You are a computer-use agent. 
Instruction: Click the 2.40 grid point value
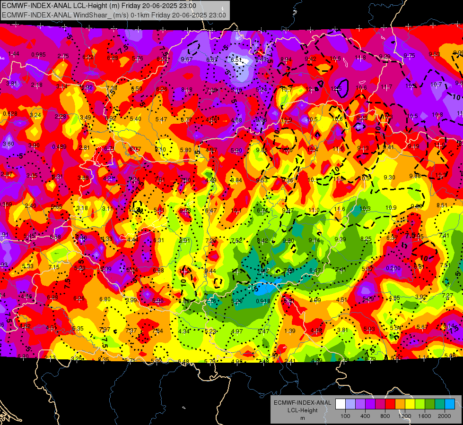point(30,206)
